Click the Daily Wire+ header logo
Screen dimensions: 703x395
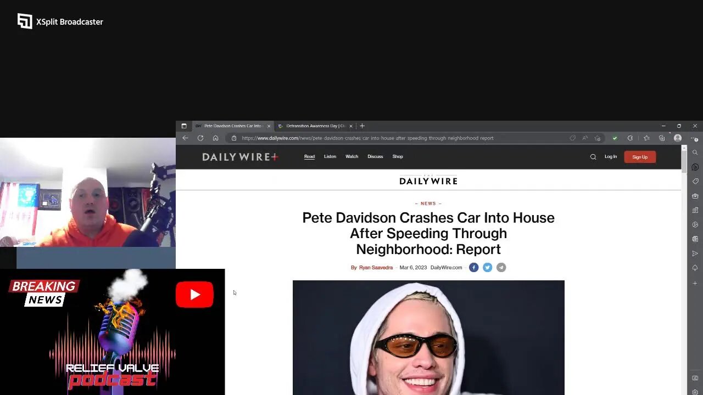(x=240, y=157)
